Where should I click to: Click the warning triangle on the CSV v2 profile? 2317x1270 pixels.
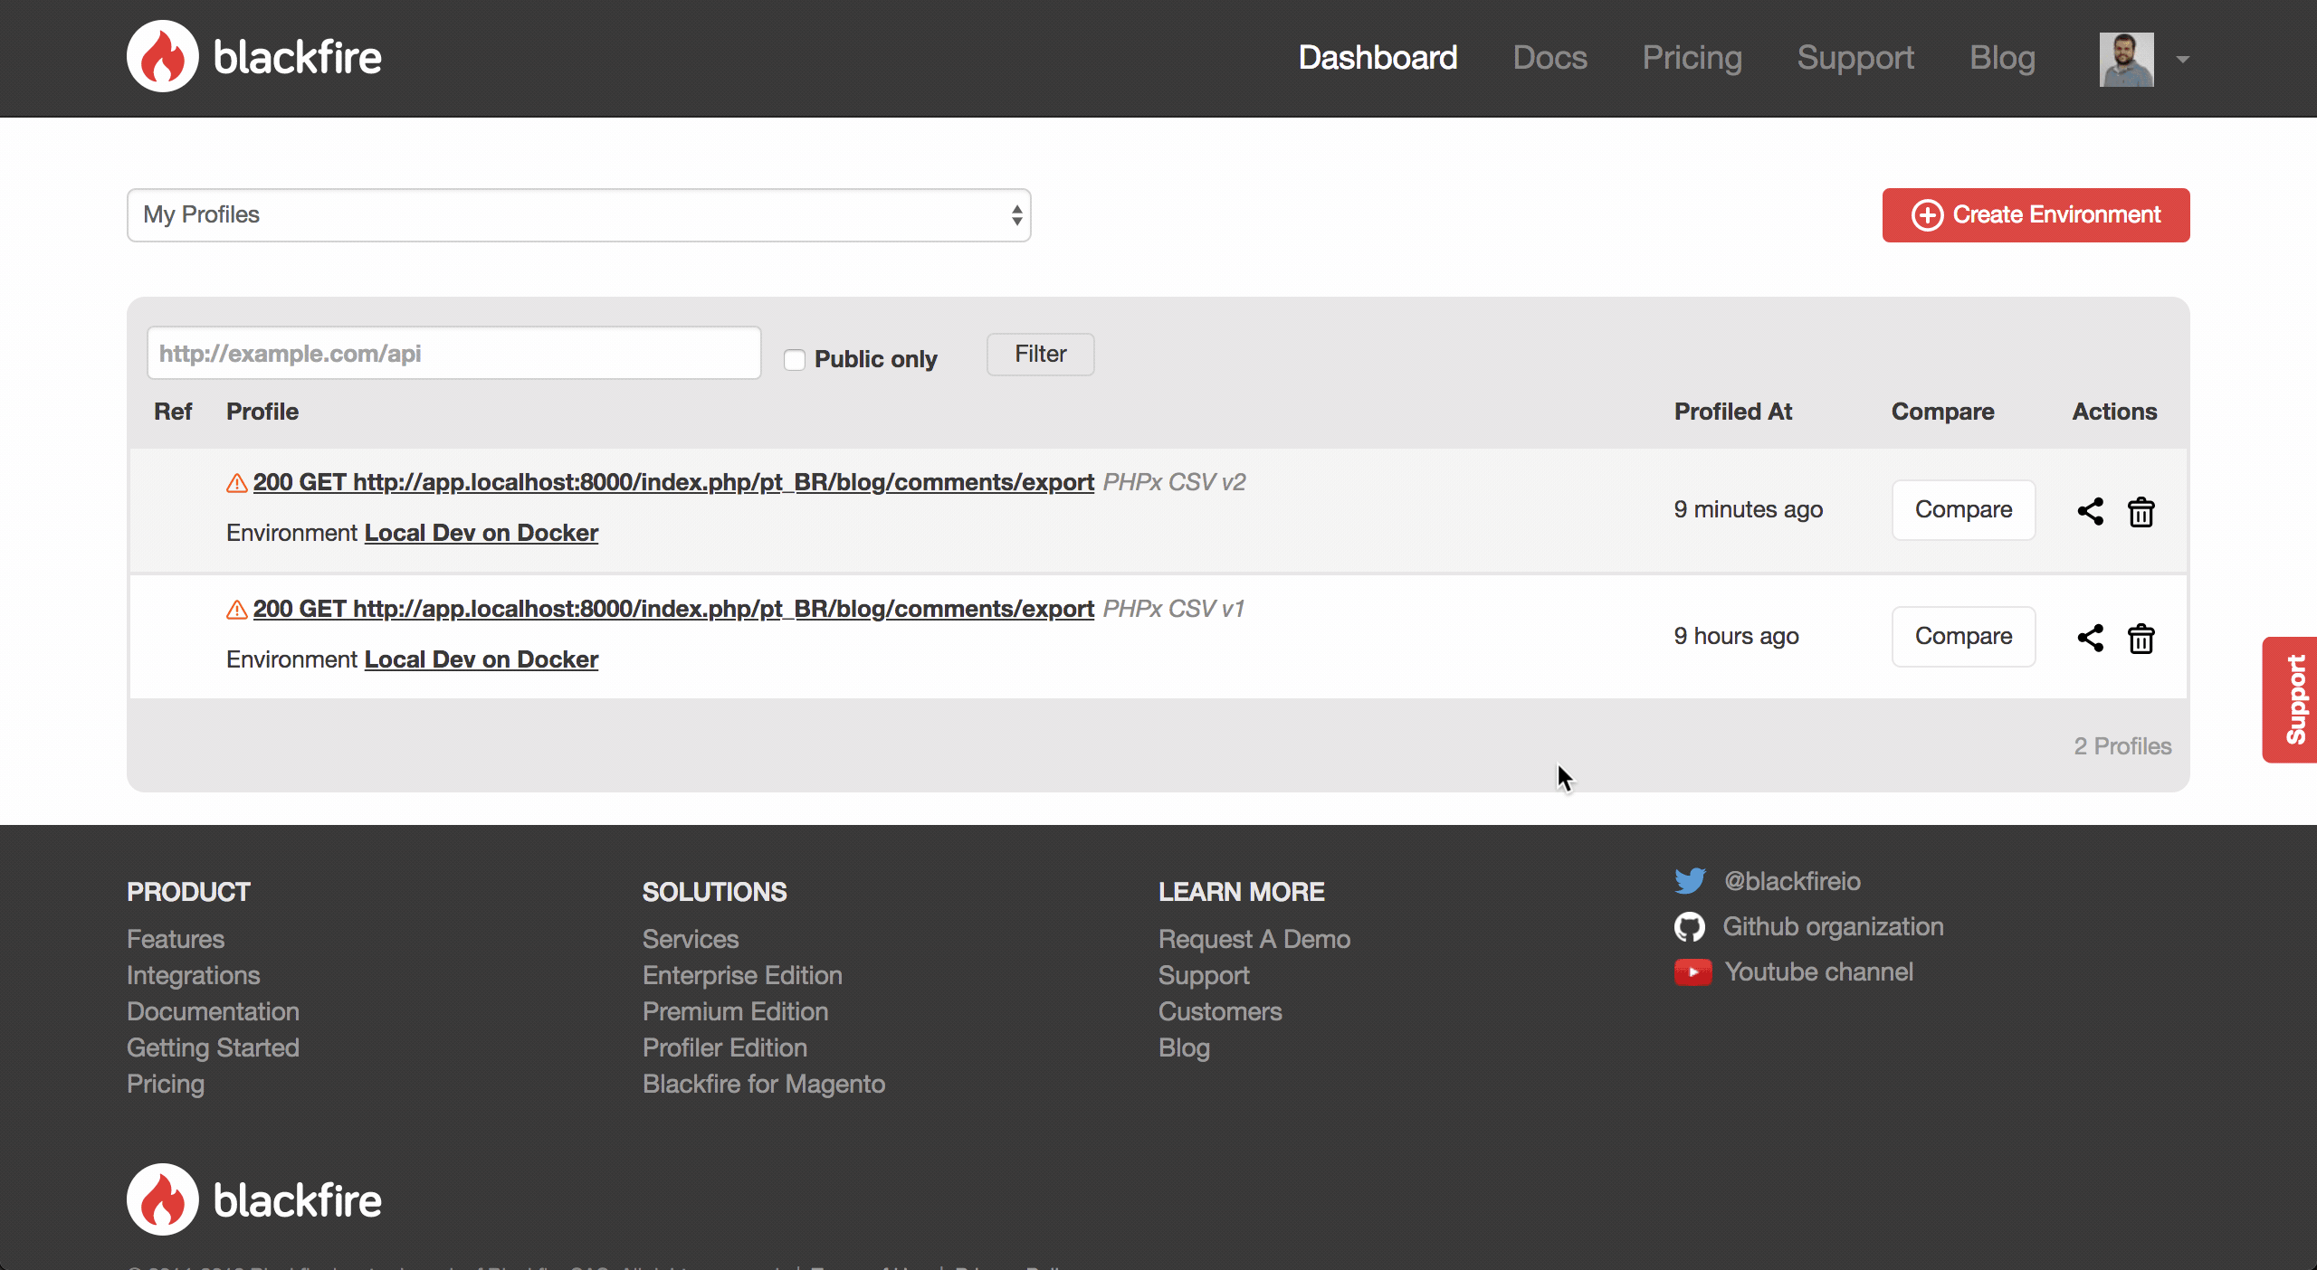pos(236,483)
